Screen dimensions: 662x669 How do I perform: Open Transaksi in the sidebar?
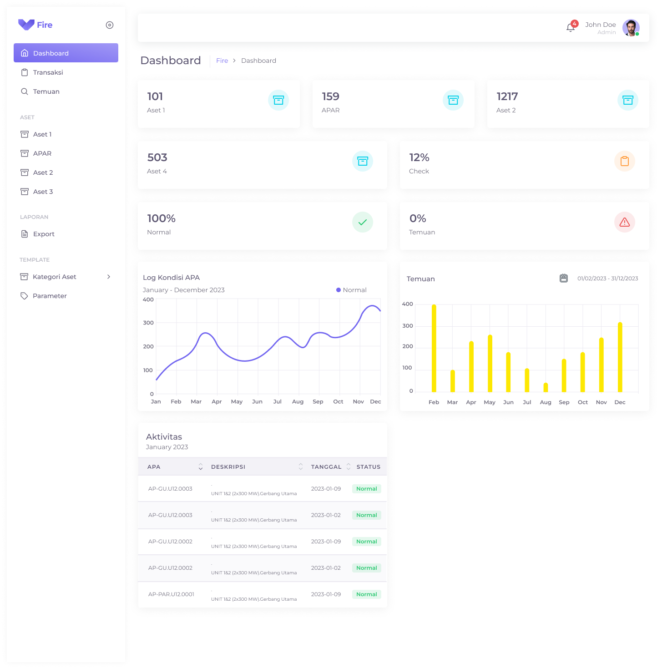[48, 72]
